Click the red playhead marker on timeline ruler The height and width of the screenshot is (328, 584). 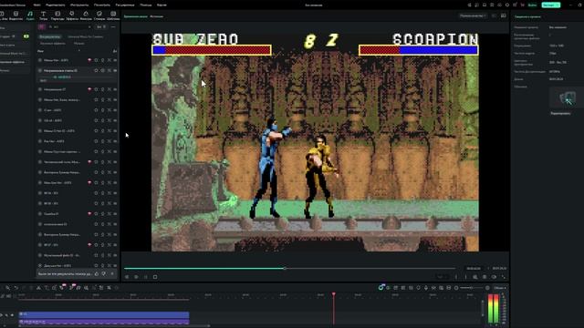coord(333,294)
